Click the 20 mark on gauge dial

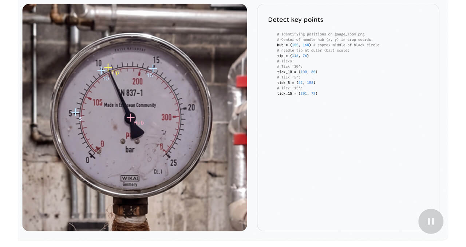191,108
